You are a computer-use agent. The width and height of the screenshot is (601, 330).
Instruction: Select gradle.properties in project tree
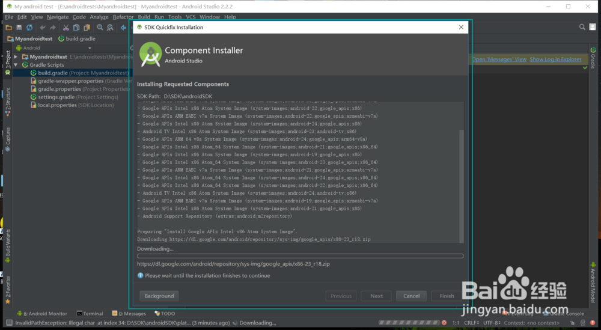click(x=80, y=89)
